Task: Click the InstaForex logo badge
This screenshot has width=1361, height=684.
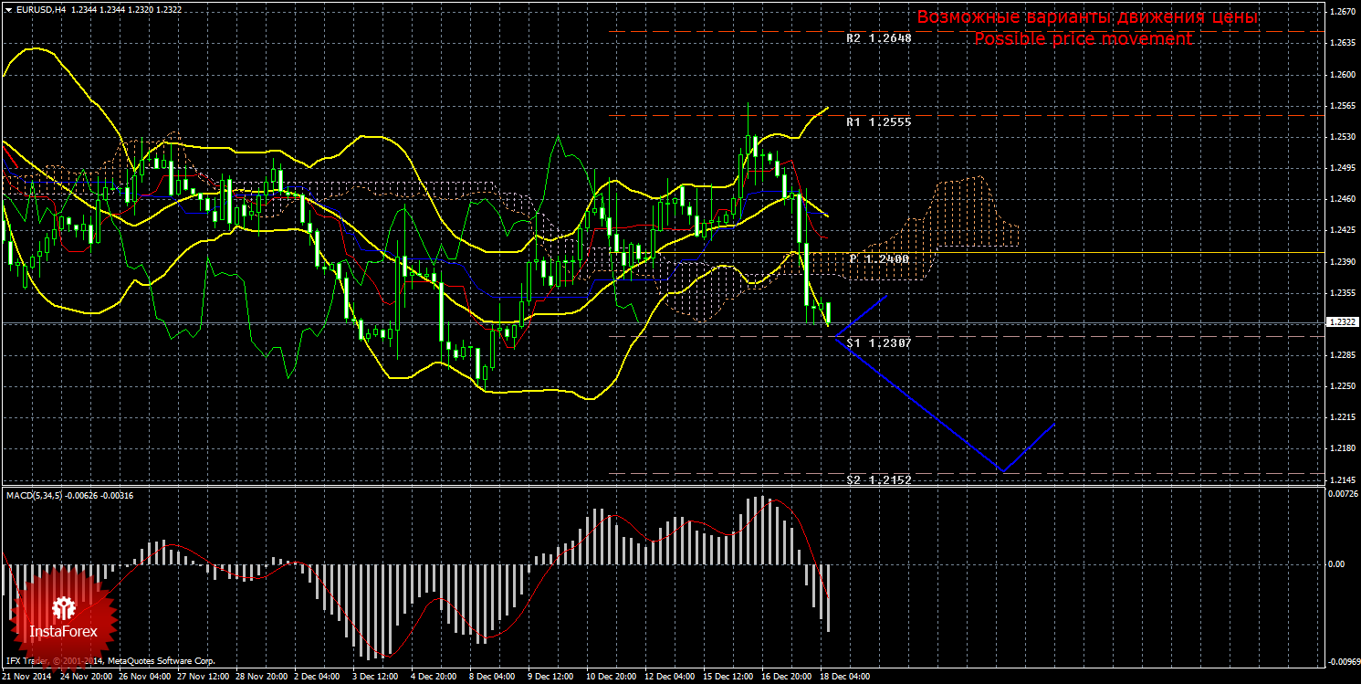Action: [x=62, y=616]
